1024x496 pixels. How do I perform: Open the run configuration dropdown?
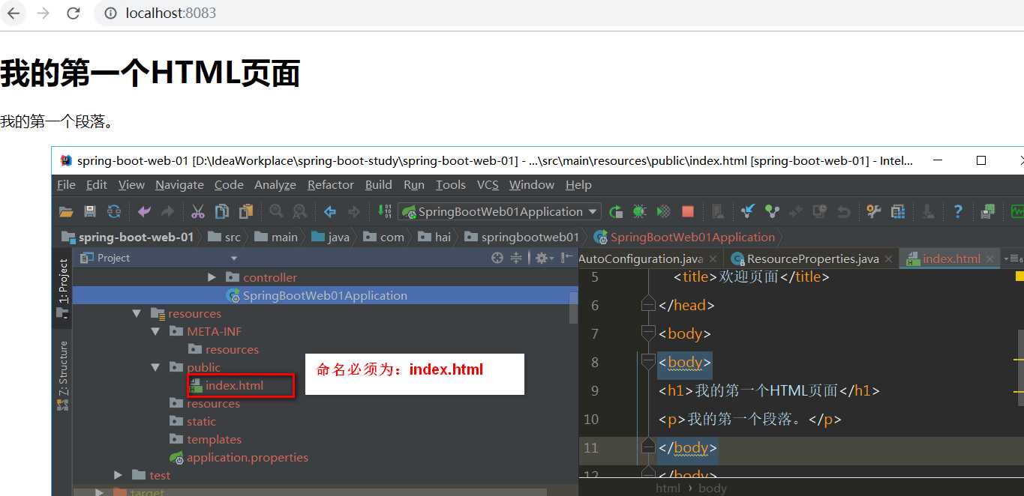pyautogui.click(x=593, y=212)
